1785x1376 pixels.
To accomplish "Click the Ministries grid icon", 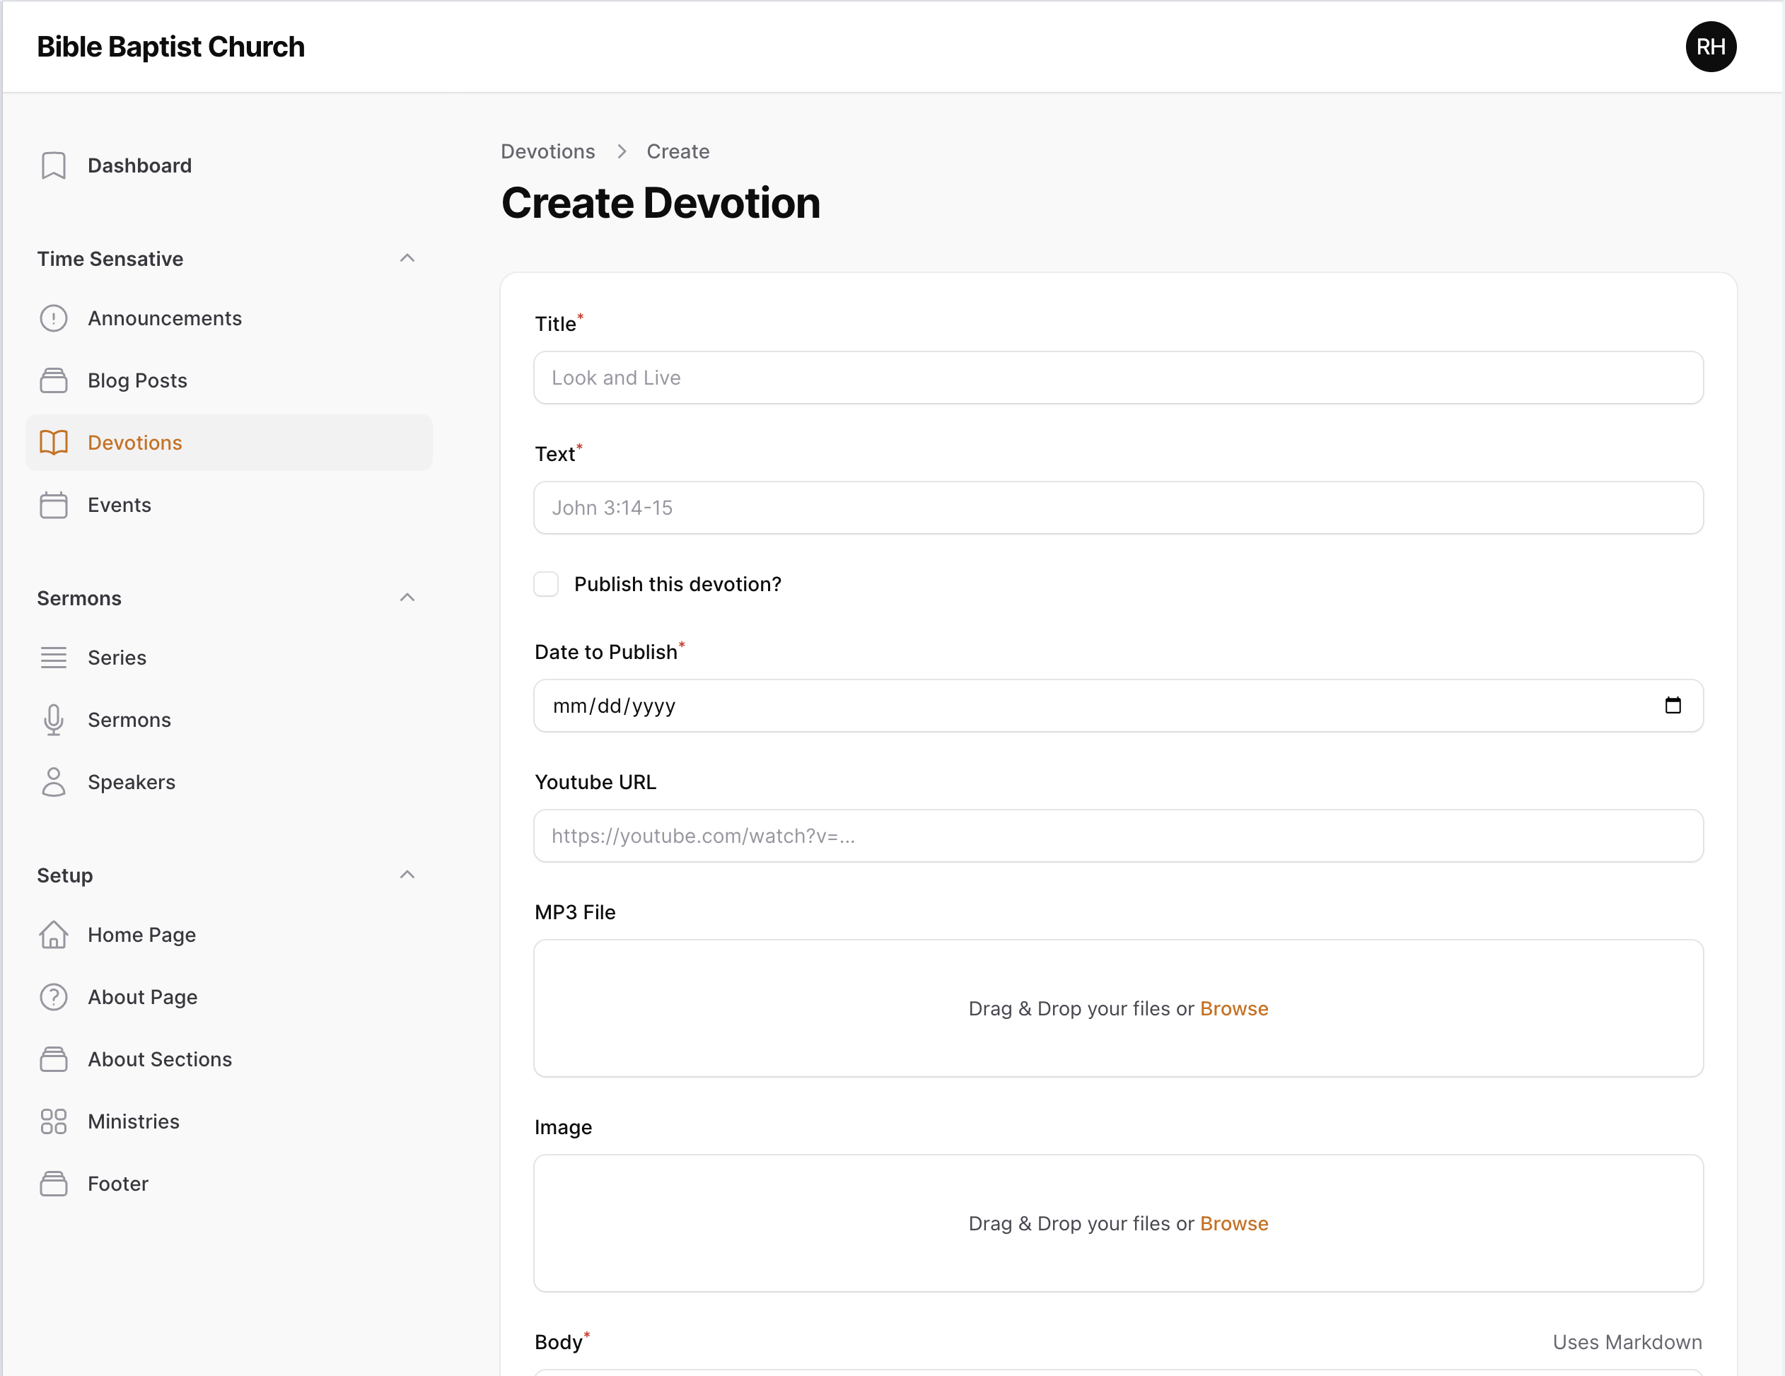I will [x=53, y=1121].
